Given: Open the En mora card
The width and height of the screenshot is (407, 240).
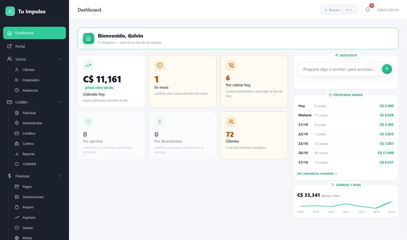Looking at the screenshot, I should click(x=182, y=82).
